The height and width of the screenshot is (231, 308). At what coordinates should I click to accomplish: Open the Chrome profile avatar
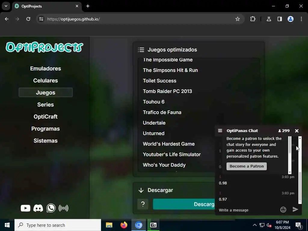tap(291, 19)
